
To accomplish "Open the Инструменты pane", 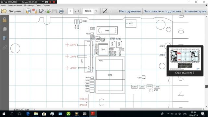I will click(130, 11).
